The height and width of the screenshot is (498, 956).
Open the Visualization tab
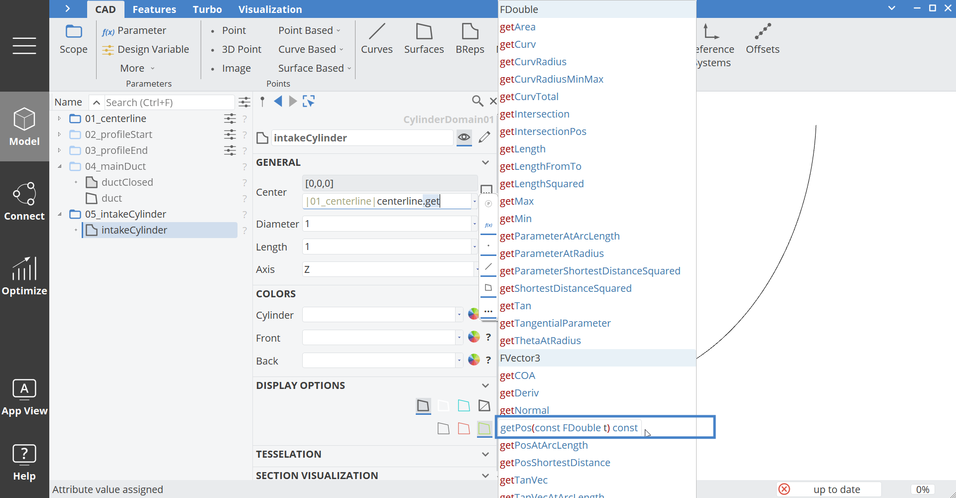pyautogui.click(x=270, y=9)
